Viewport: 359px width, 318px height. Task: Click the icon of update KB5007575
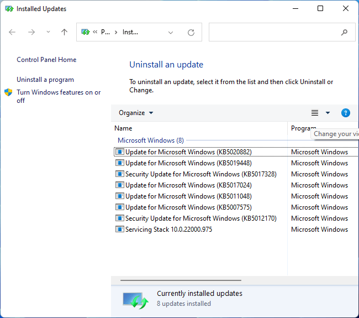120,207
